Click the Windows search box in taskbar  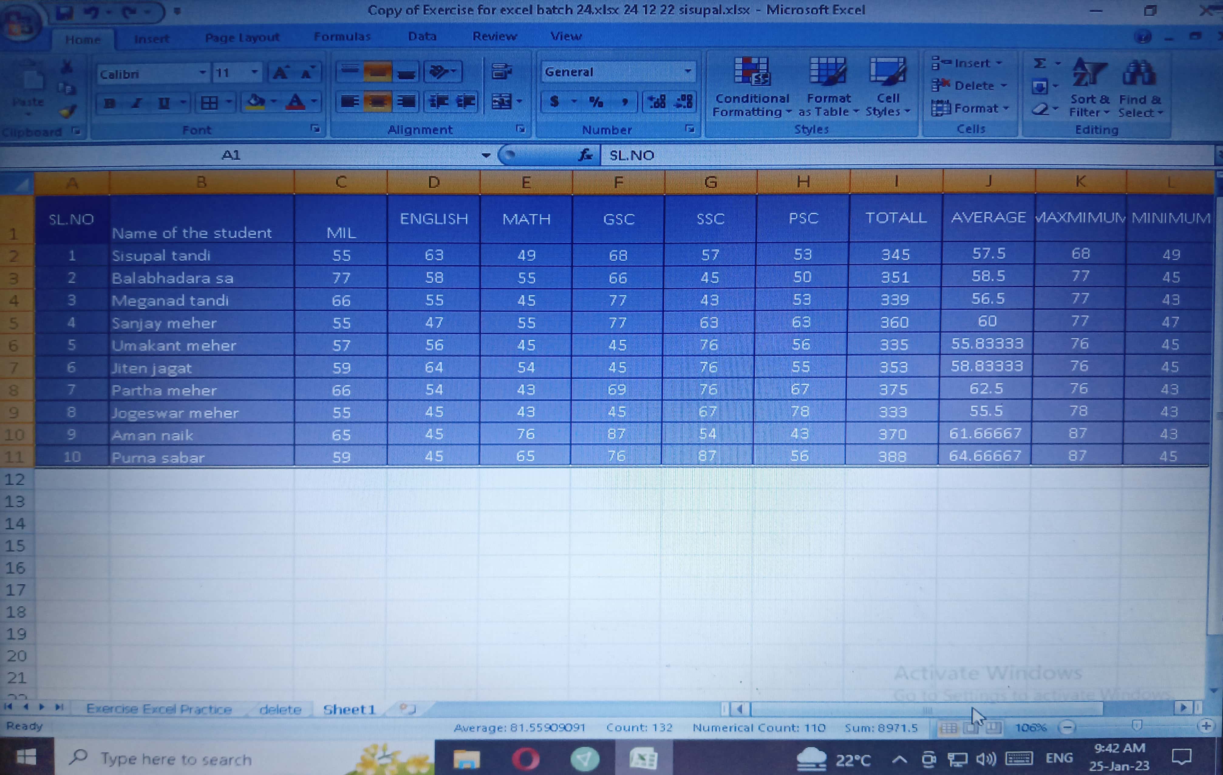(x=175, y=759)
